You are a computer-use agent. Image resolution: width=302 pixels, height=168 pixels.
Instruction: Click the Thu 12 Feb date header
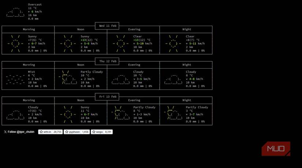[108, 61]
